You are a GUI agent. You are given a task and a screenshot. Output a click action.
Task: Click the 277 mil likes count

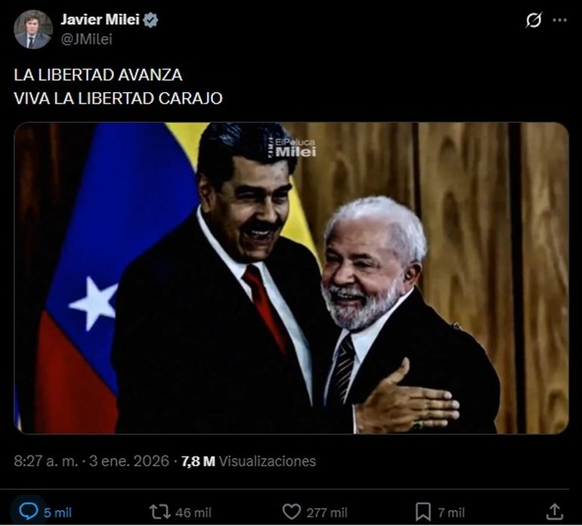point(327,512)
